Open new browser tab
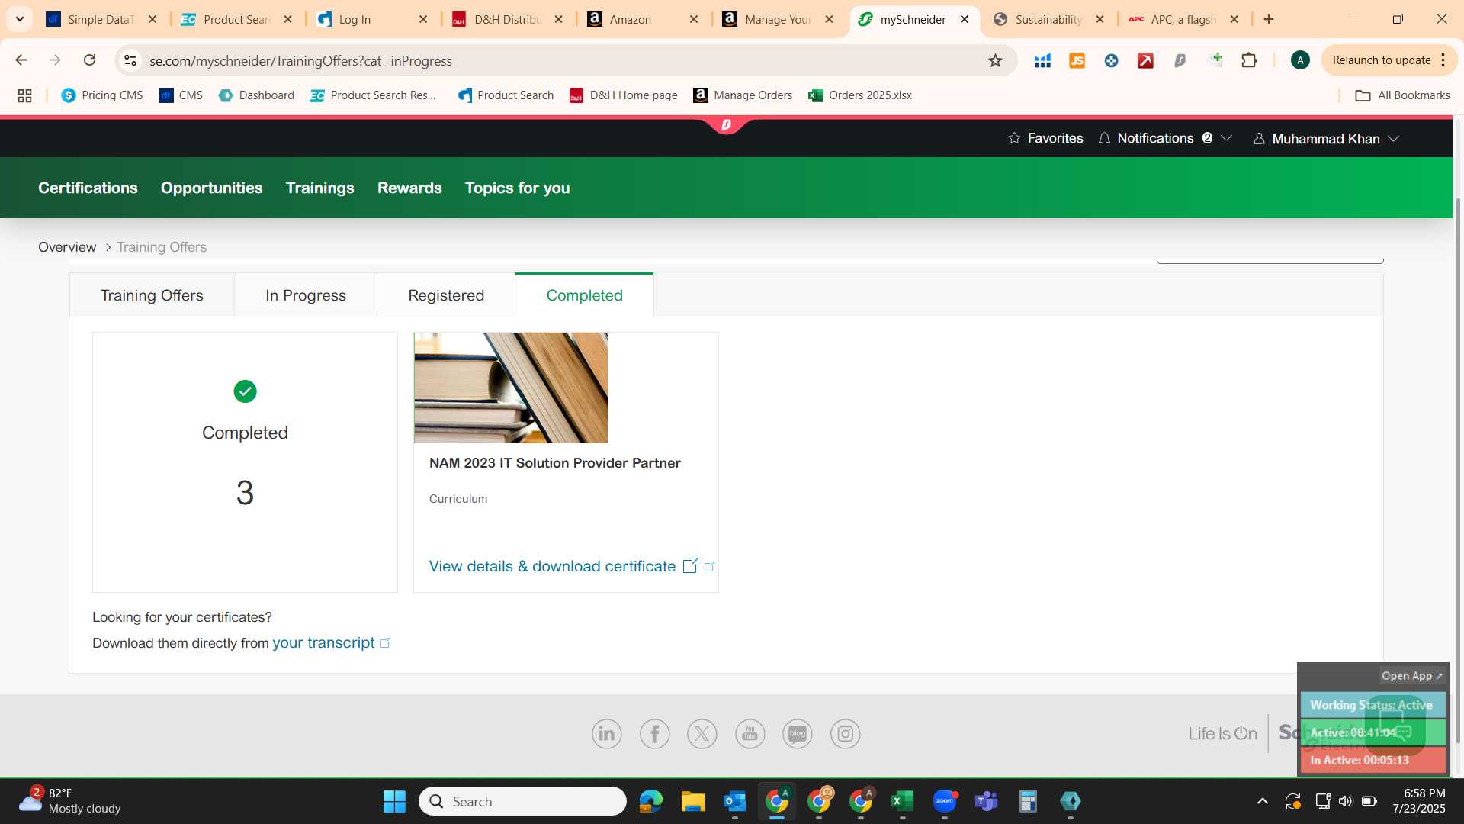The image size is (1464, 824). (1269, 19)
